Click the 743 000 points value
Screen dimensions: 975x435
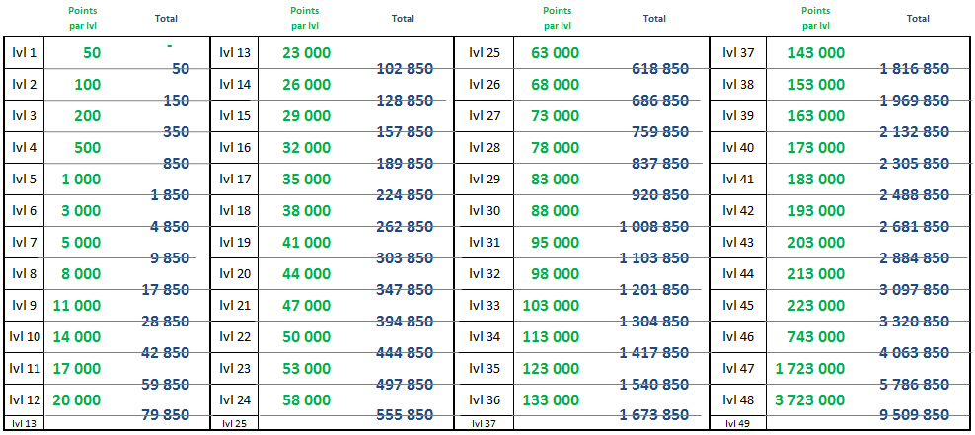(817, 336)
